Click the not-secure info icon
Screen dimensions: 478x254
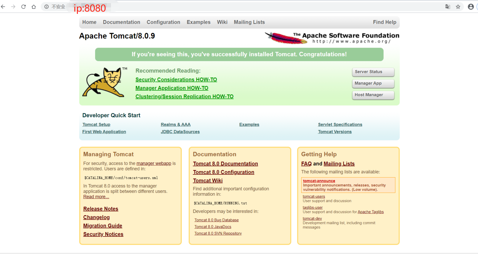tap(46, 7)
